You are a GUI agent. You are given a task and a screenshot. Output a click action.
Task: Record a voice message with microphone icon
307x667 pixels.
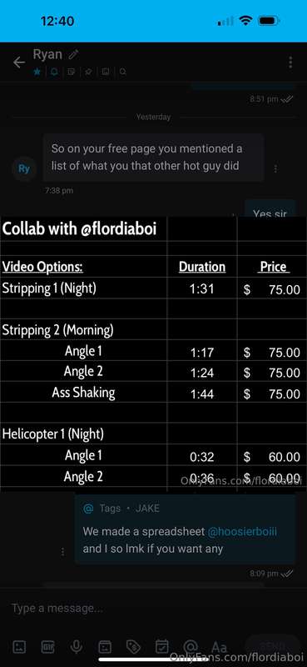point(77,648)
